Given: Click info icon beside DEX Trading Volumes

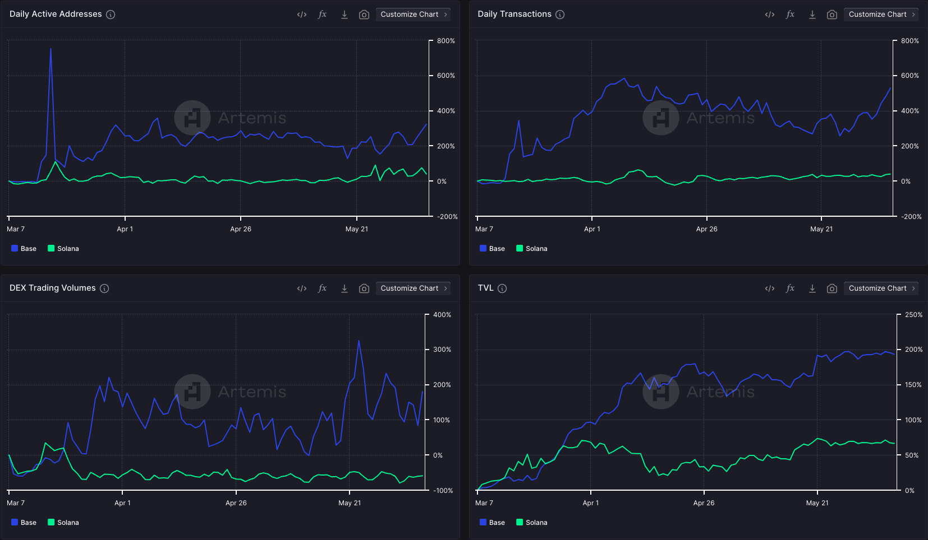Looking at the screenshot, I should pyautogui.click(x=104, y=288).
